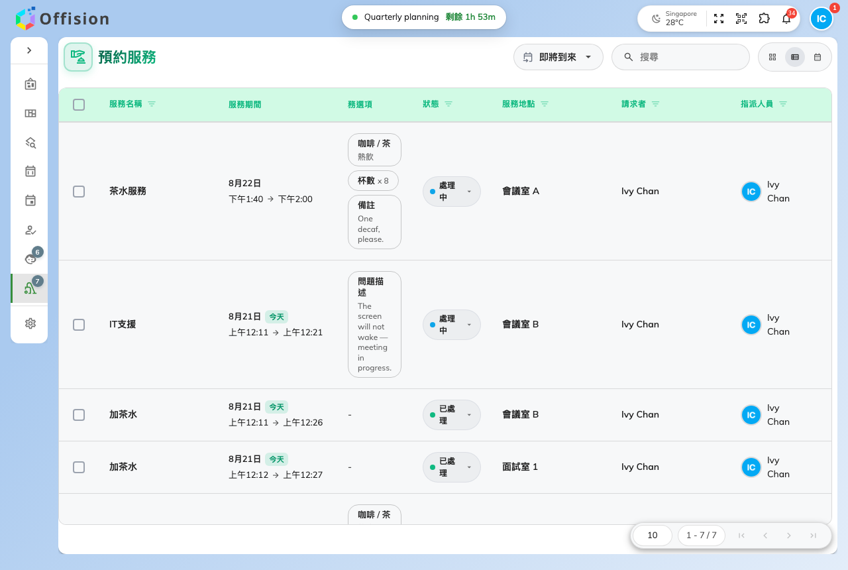848x570 pixels.
Task: Change 已處理 status for 加茶水 in 會議室 B
Action: [452, 415]
